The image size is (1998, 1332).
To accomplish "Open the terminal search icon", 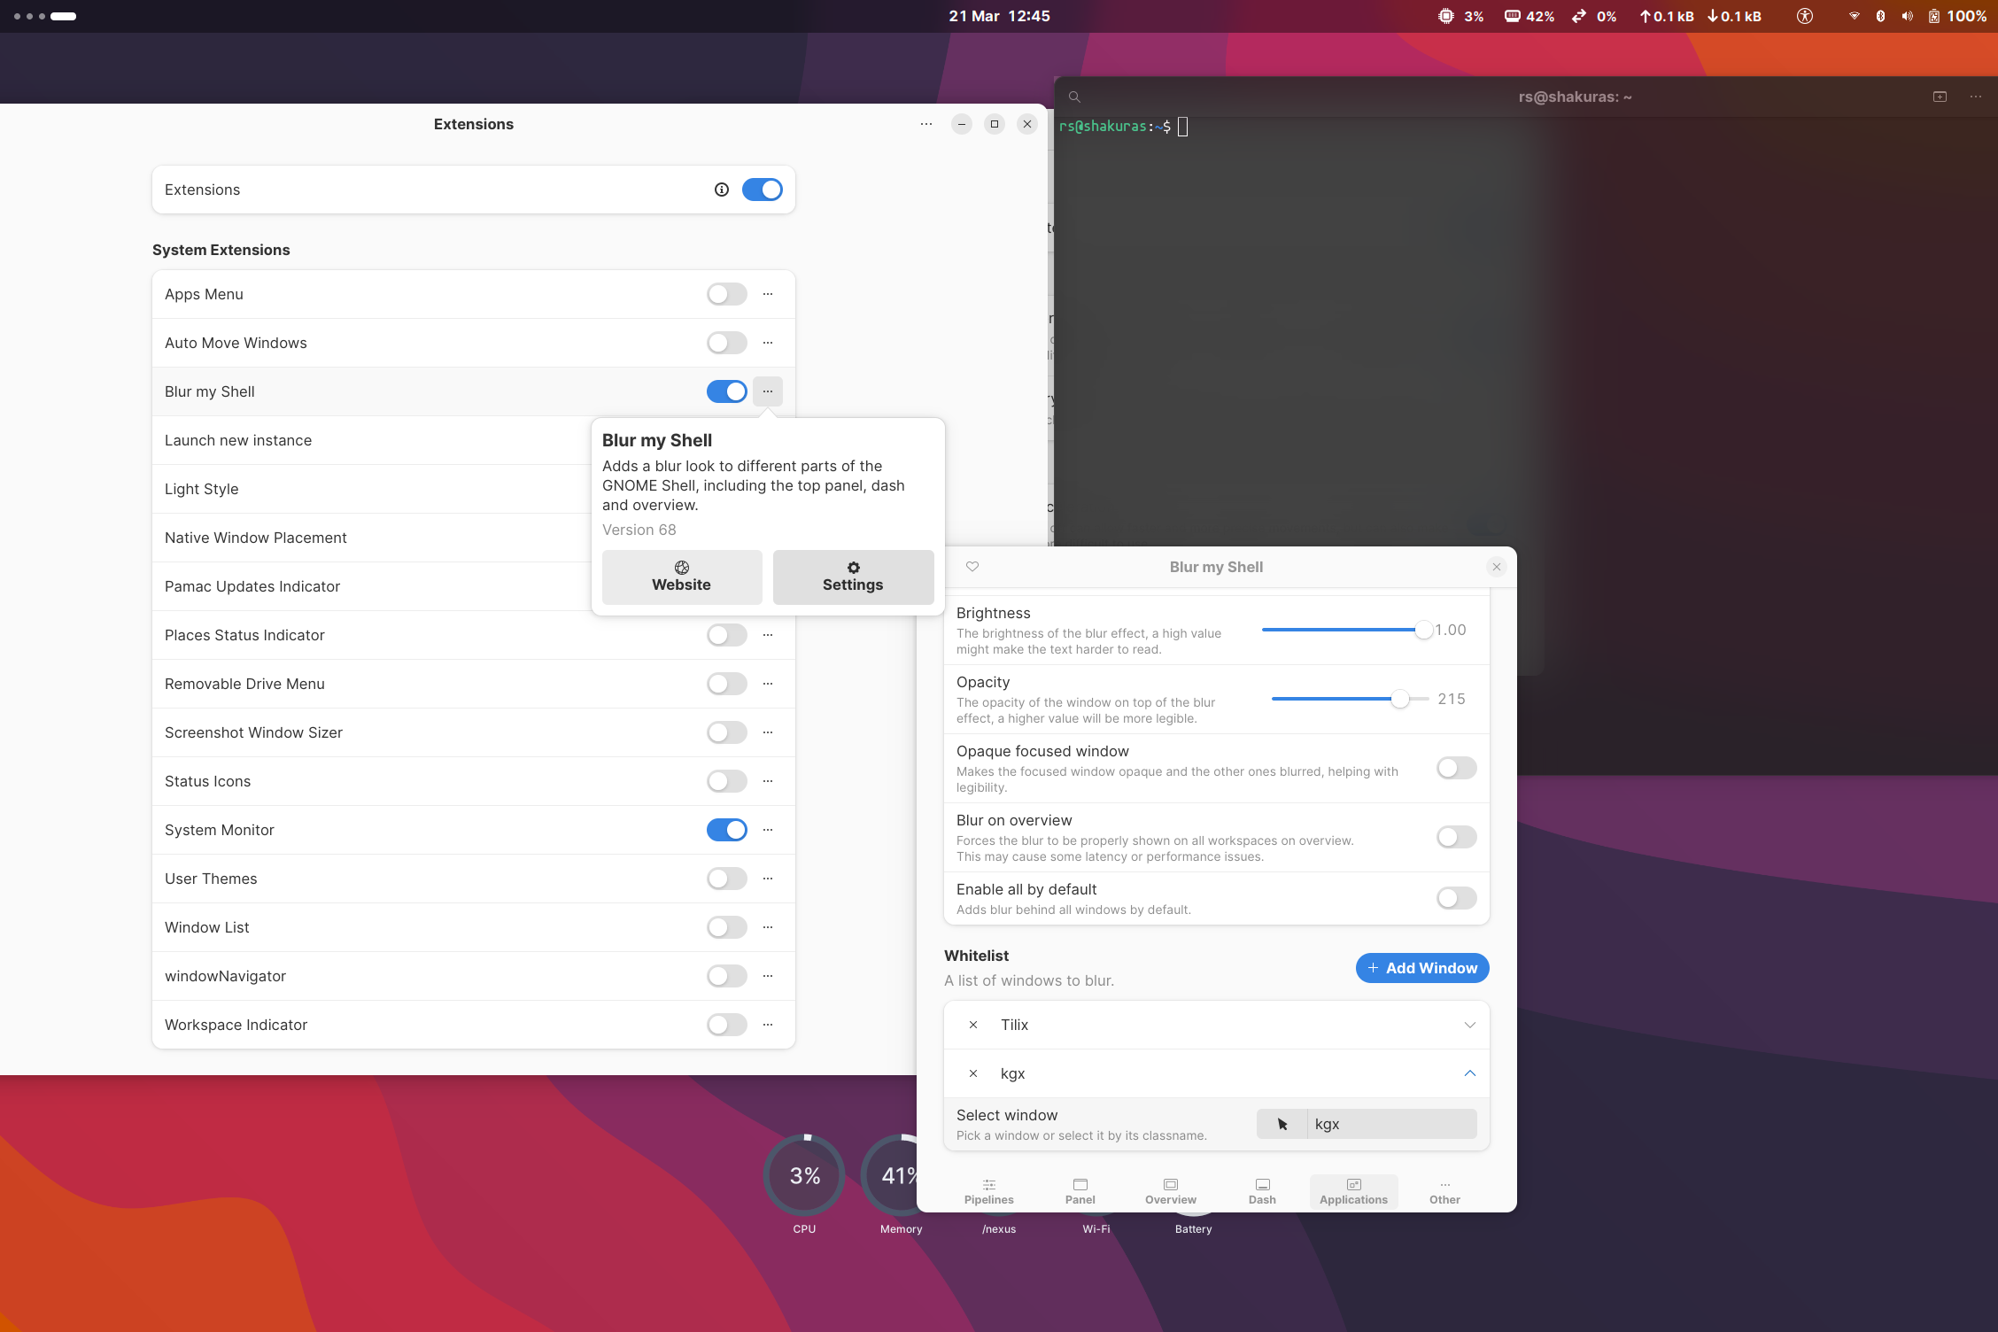I will 1074,97.
